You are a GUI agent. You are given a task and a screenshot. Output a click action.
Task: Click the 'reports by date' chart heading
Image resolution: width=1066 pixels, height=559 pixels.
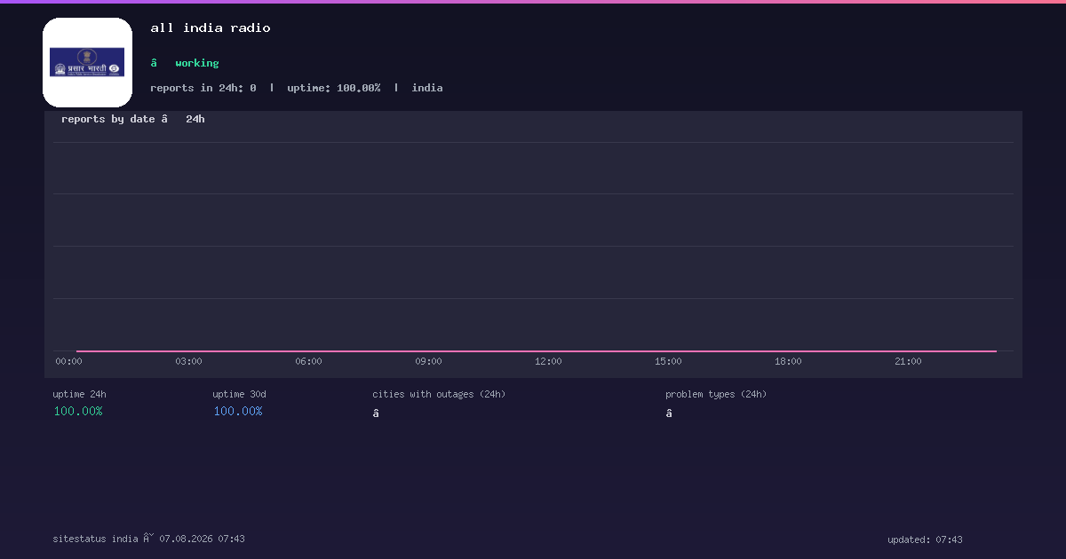coord(108,119)
